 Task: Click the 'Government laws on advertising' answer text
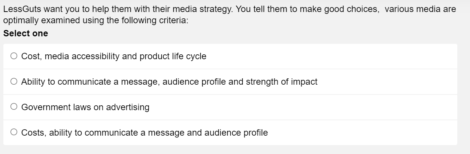click(85, 107)
